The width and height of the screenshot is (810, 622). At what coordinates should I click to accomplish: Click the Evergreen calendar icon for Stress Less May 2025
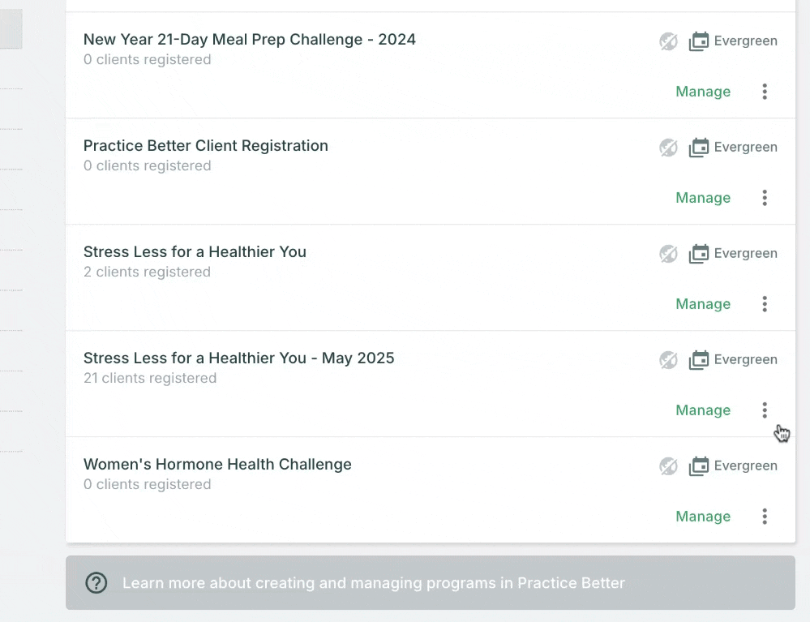(698, 360)
